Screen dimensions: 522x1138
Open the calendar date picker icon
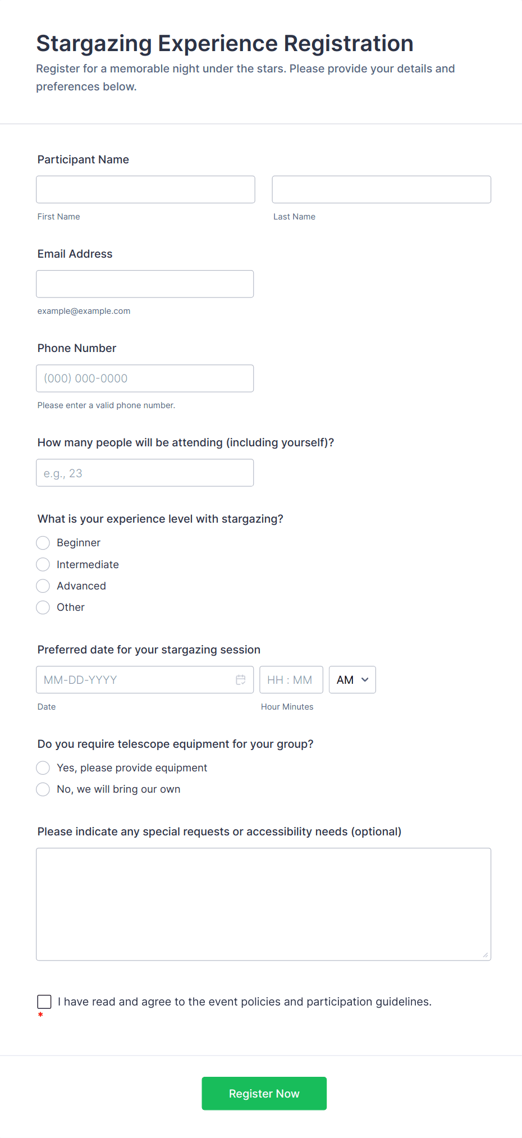click(241, 680)
